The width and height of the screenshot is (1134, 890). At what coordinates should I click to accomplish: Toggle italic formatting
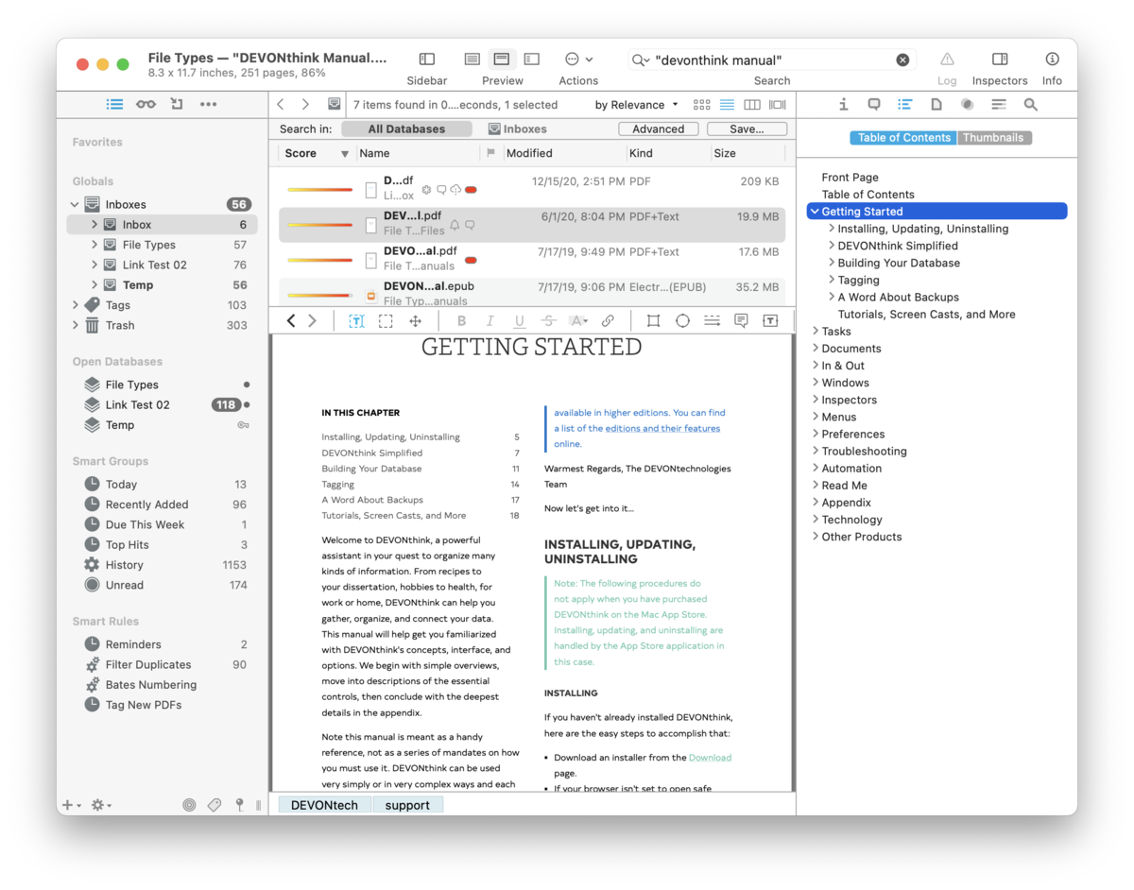coord(490,321)
